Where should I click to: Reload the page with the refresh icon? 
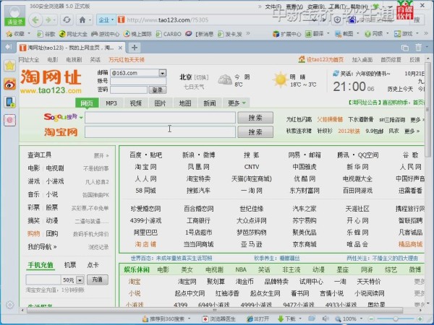[67, 20]
